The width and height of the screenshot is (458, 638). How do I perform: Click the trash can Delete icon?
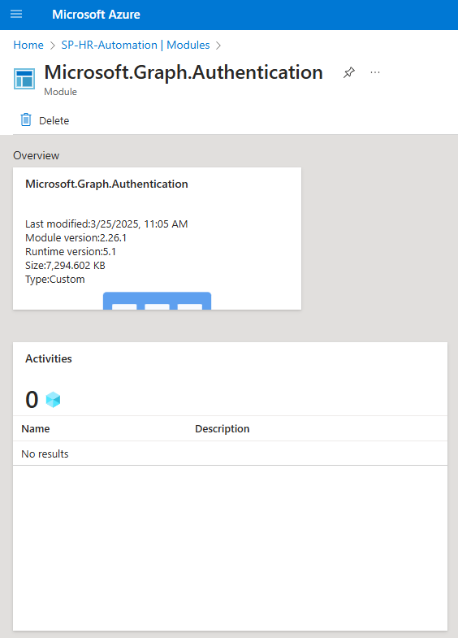click(x=26, y=120)
